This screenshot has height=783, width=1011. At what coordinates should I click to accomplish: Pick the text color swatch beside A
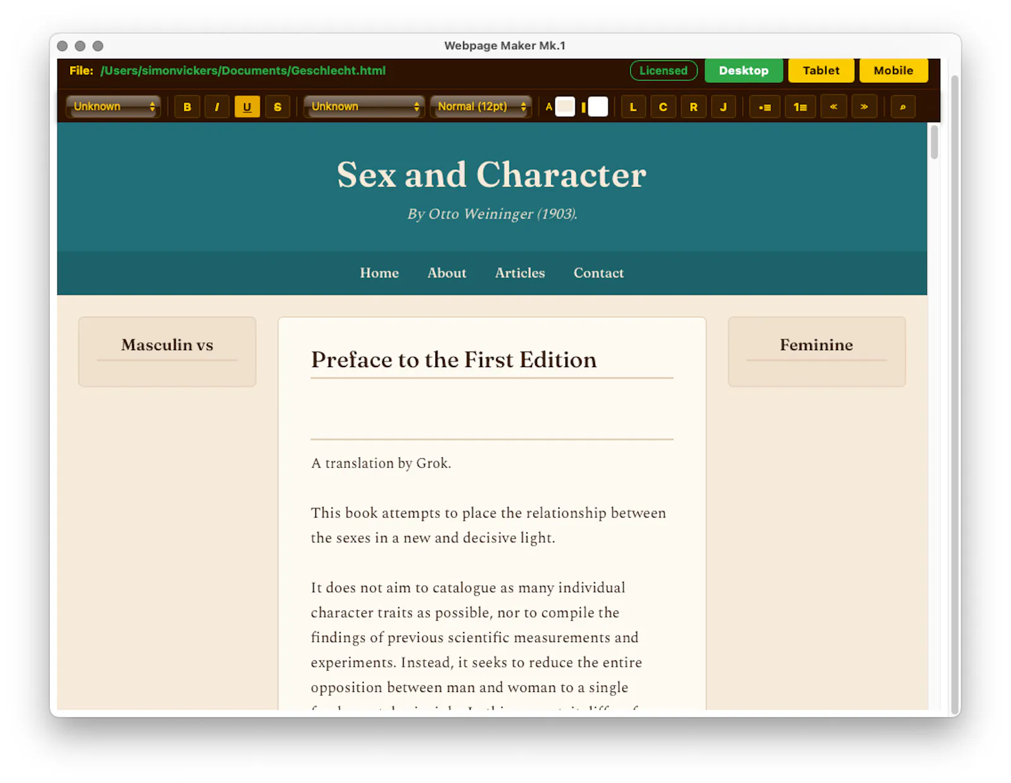tap(565, 107)
